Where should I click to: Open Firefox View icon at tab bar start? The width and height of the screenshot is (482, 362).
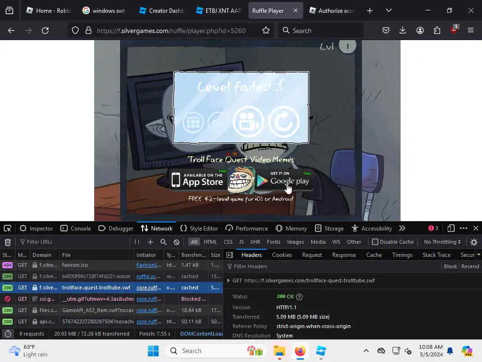9,11
